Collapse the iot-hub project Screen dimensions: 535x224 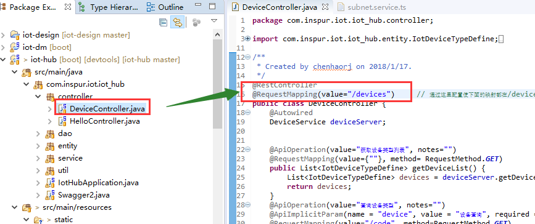3,60
